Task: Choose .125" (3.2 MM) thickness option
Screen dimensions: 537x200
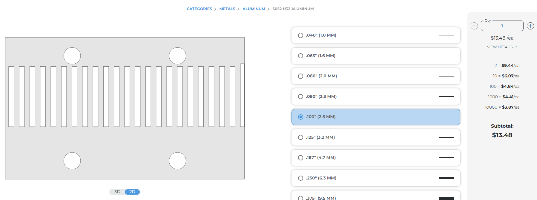Action: [x=300, y=137]
